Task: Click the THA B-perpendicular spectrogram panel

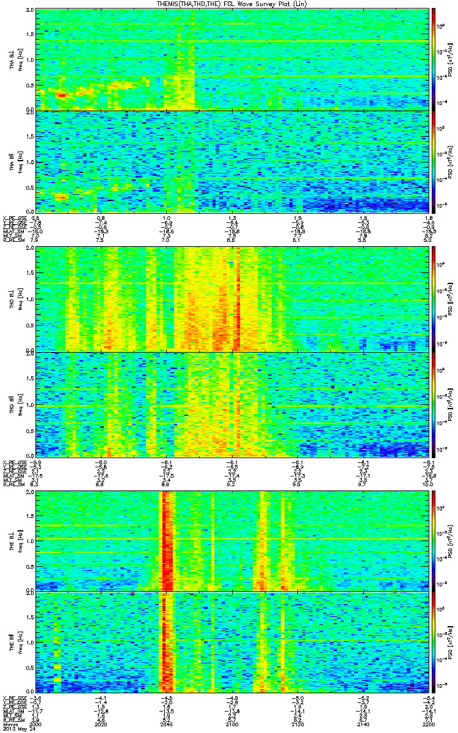Action: [x=231, y=59]
